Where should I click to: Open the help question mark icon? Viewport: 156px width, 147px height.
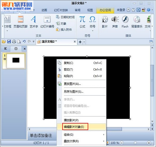[x=149, y=10]
